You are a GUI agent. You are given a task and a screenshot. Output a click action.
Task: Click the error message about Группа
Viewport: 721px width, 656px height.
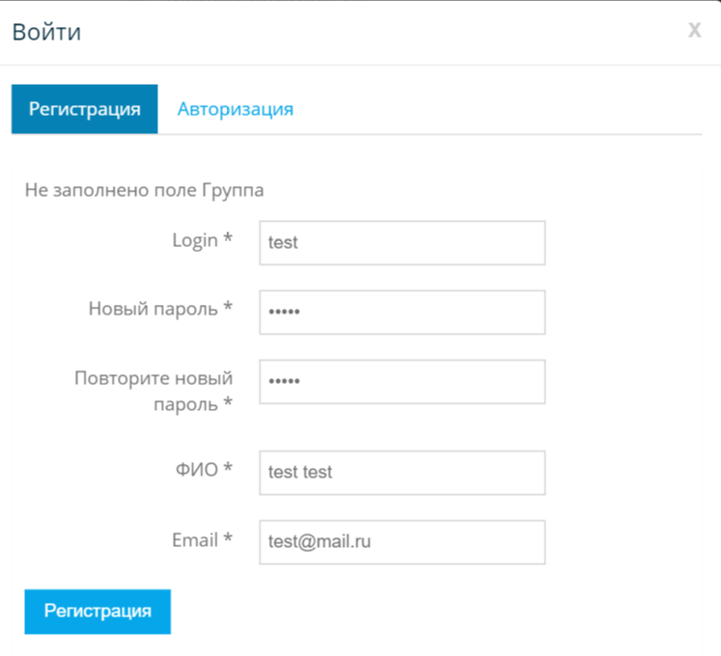click(x=144, y=190)
